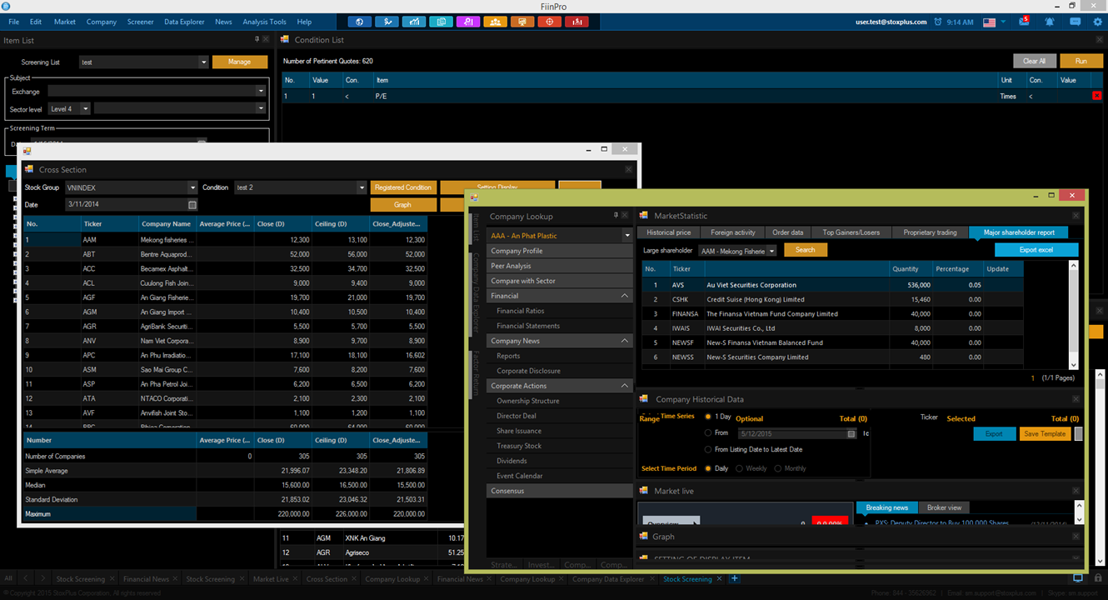Select the 1 Day range option
Viewport: 1108px width, 600px height.
pyautogui.click(x=708, y=416)
